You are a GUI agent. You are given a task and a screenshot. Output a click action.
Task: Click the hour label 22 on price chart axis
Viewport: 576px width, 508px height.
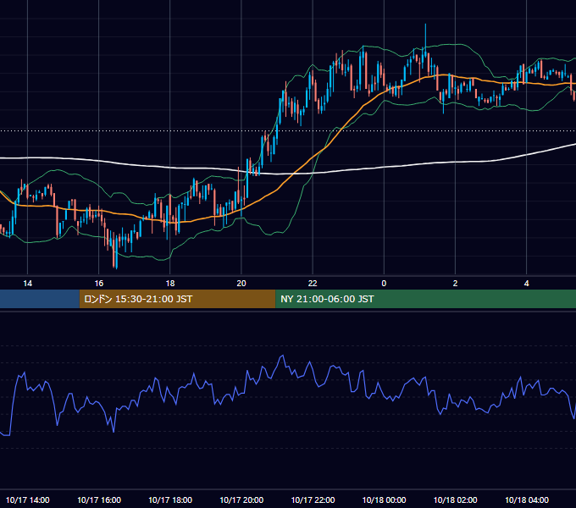click(313, 284)
